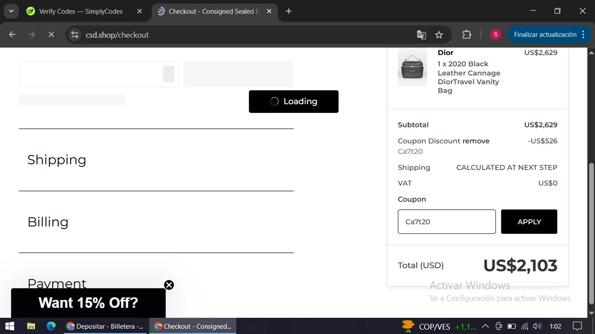
Task: Open Wi-Fi network settings icon
Action: [x=525, y=326]
